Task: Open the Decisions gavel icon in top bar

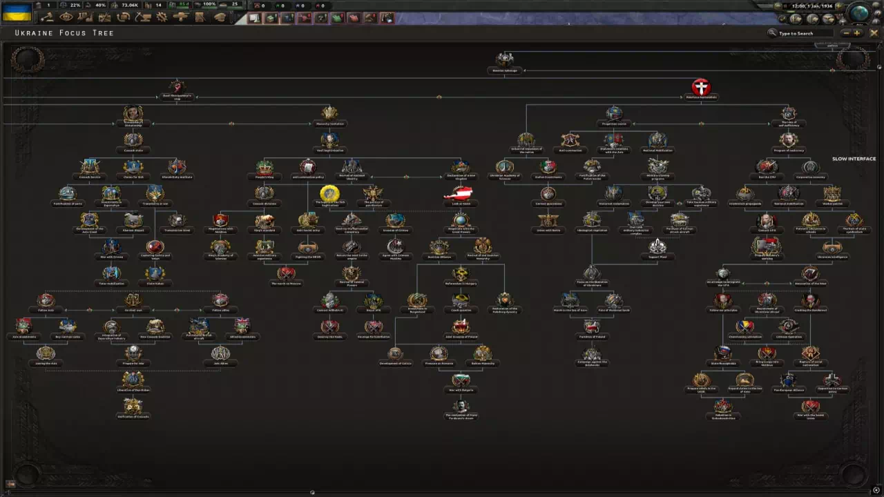Action: [x=48, y=17]
